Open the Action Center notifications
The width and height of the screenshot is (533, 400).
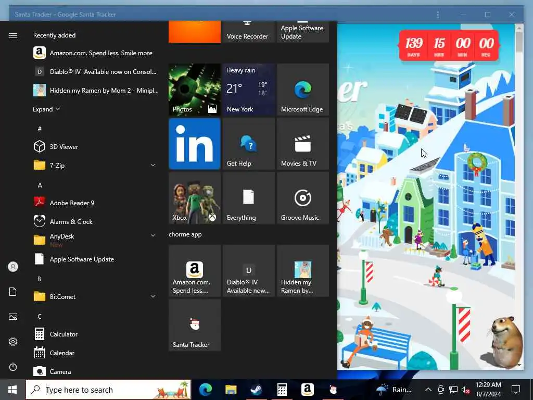pos(516,390)
